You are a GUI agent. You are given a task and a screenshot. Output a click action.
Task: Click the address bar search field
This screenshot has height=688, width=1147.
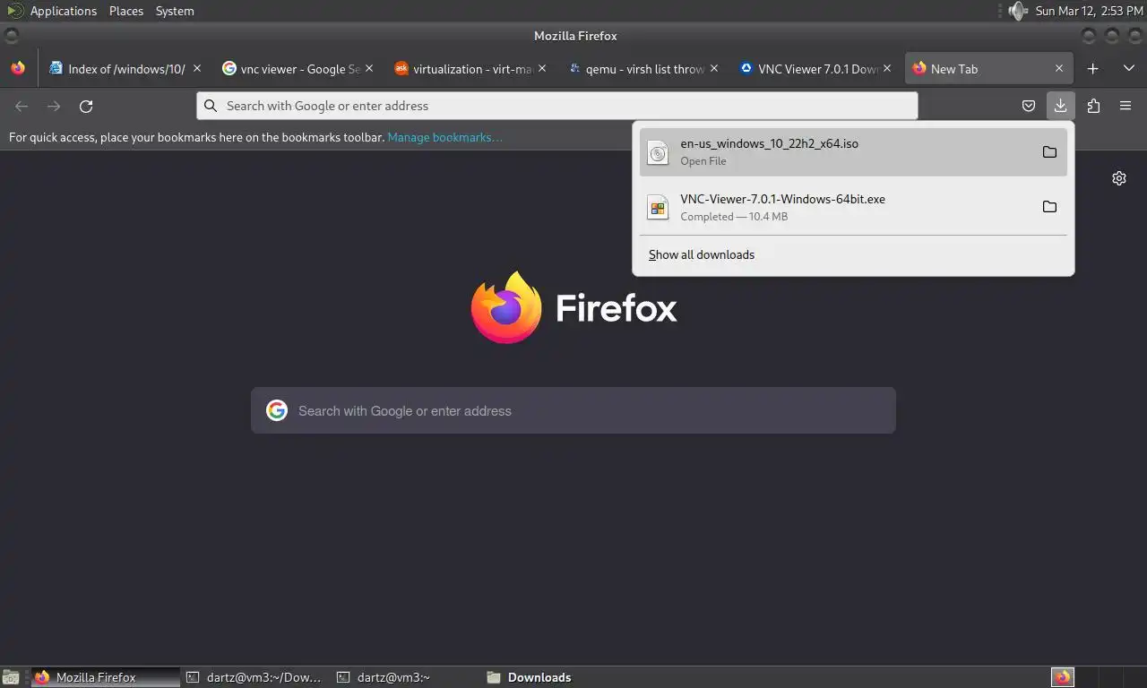pos(557,106)
